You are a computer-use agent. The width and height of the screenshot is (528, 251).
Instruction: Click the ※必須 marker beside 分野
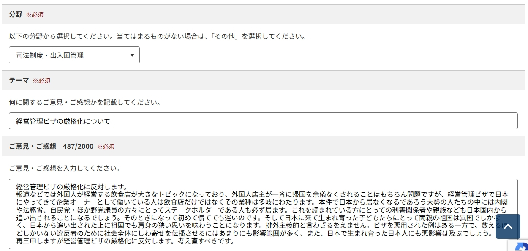pos(35,15)
